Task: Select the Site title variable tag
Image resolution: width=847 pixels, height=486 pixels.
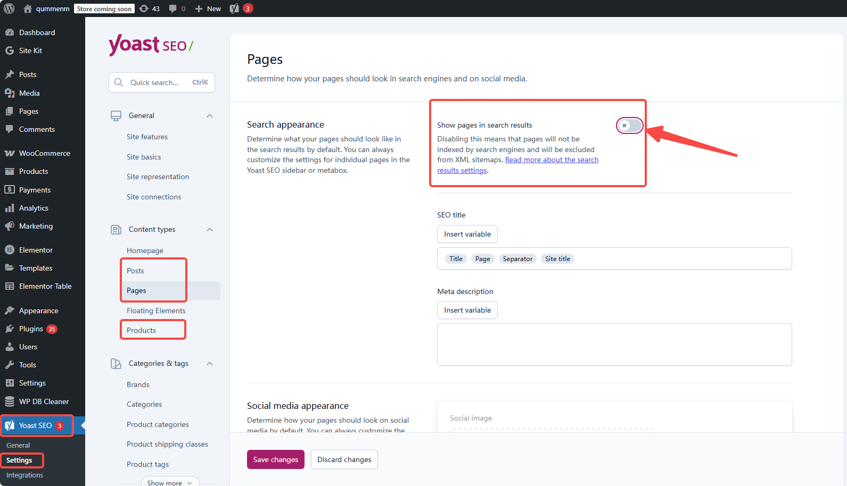Action: (x=557, y=259)
